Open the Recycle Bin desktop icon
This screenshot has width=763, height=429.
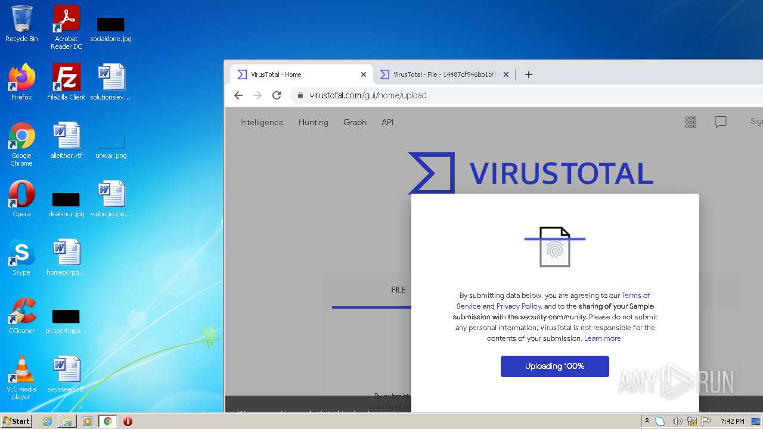point(21,24)
